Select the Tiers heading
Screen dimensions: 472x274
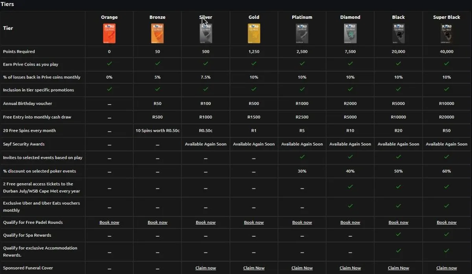[7, 4]
